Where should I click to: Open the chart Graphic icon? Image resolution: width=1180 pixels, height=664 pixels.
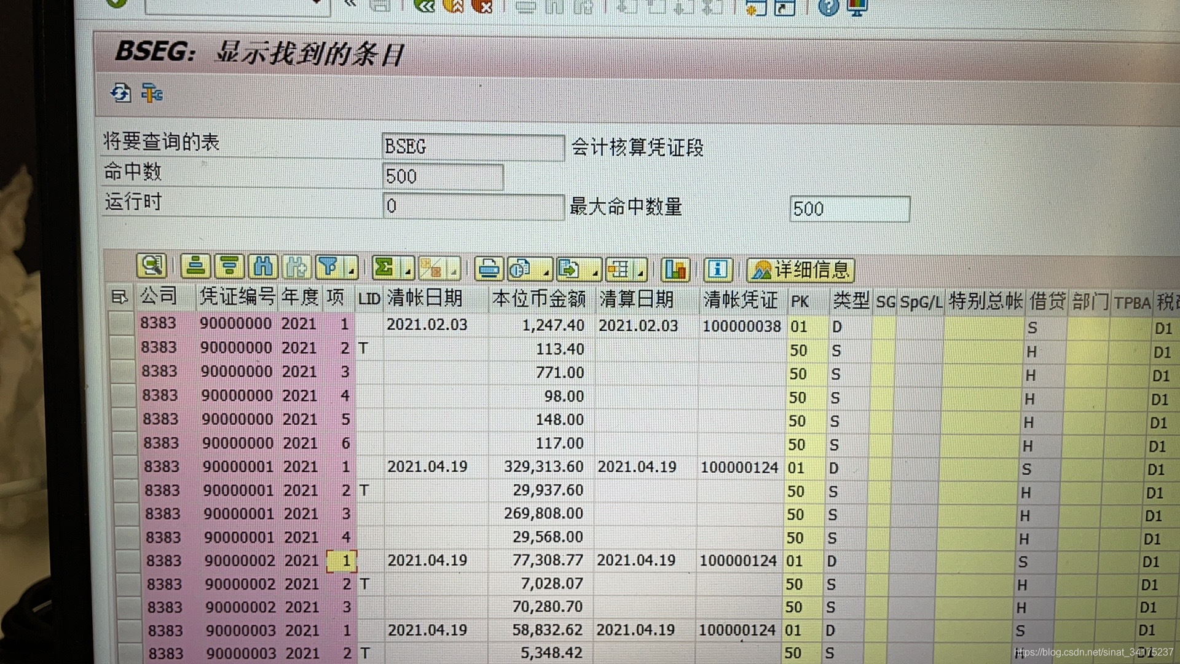tap(675, 269)
